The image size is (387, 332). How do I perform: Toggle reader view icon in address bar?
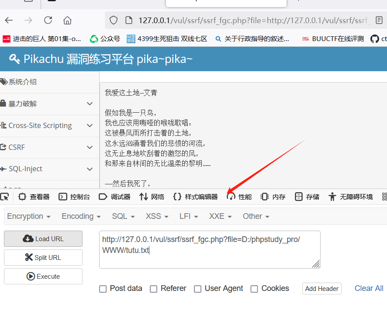(x=379, y=20)
